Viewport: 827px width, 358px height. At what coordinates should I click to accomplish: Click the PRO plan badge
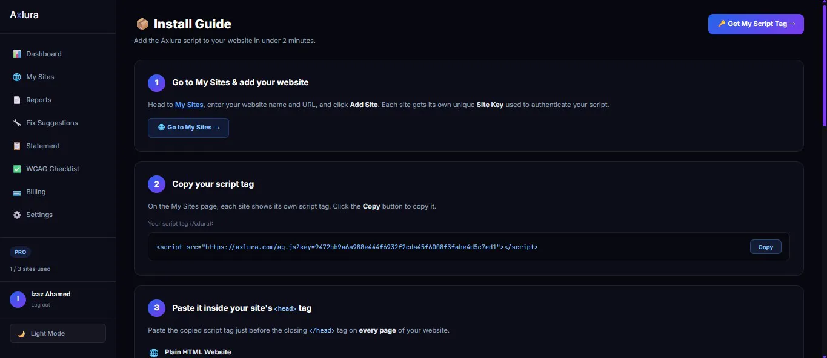[20, 252]
